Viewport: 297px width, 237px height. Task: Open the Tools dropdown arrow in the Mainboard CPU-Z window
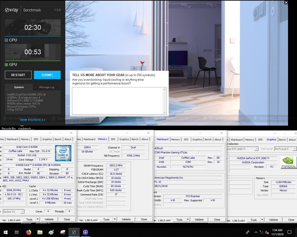[188, 220]
